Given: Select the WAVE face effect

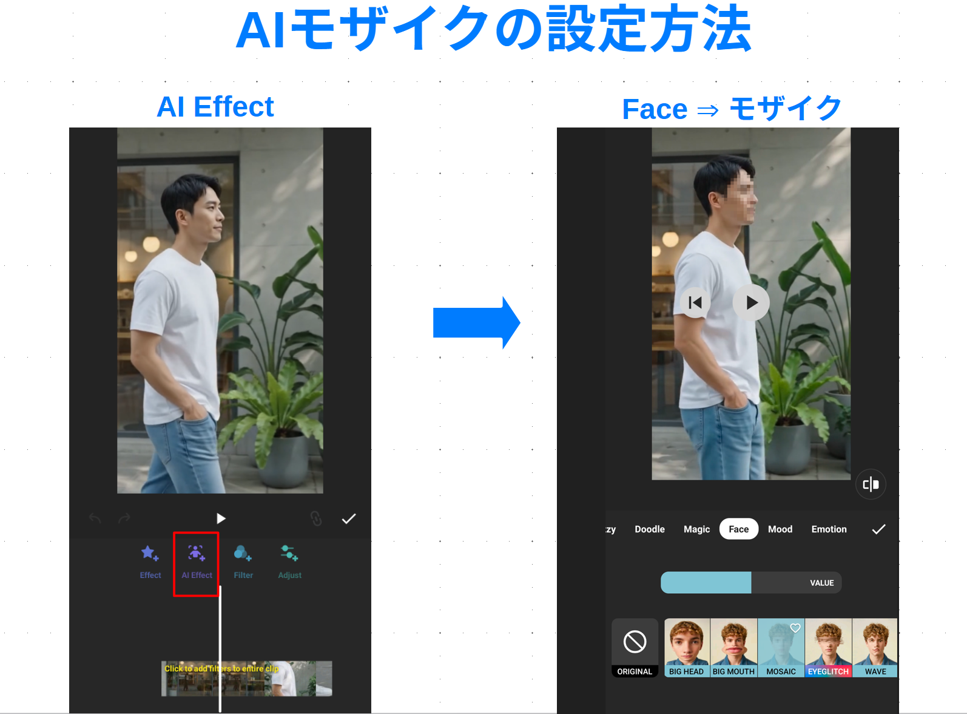Looking at the screenshot, I should [x=875, y=648].
